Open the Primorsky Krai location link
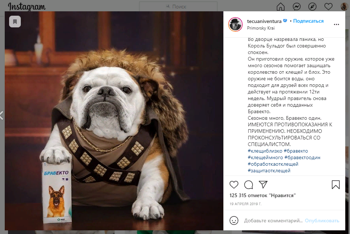This screenshot has height=234, width=350. (261, 28)
